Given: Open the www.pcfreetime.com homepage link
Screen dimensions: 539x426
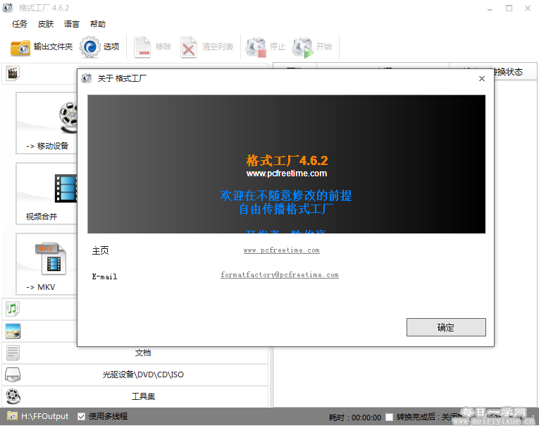Looking at the screenshot, I should pyautogui.click(x=282, y=250).
